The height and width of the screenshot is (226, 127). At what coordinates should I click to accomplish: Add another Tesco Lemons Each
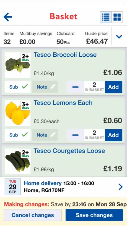pyautogui.click(x=114, y=135)
